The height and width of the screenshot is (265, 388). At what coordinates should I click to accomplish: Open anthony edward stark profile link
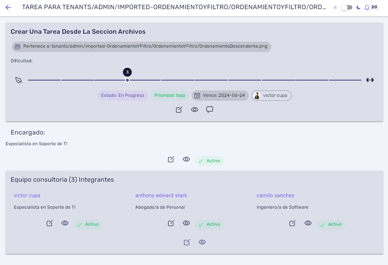pos(161,196)
